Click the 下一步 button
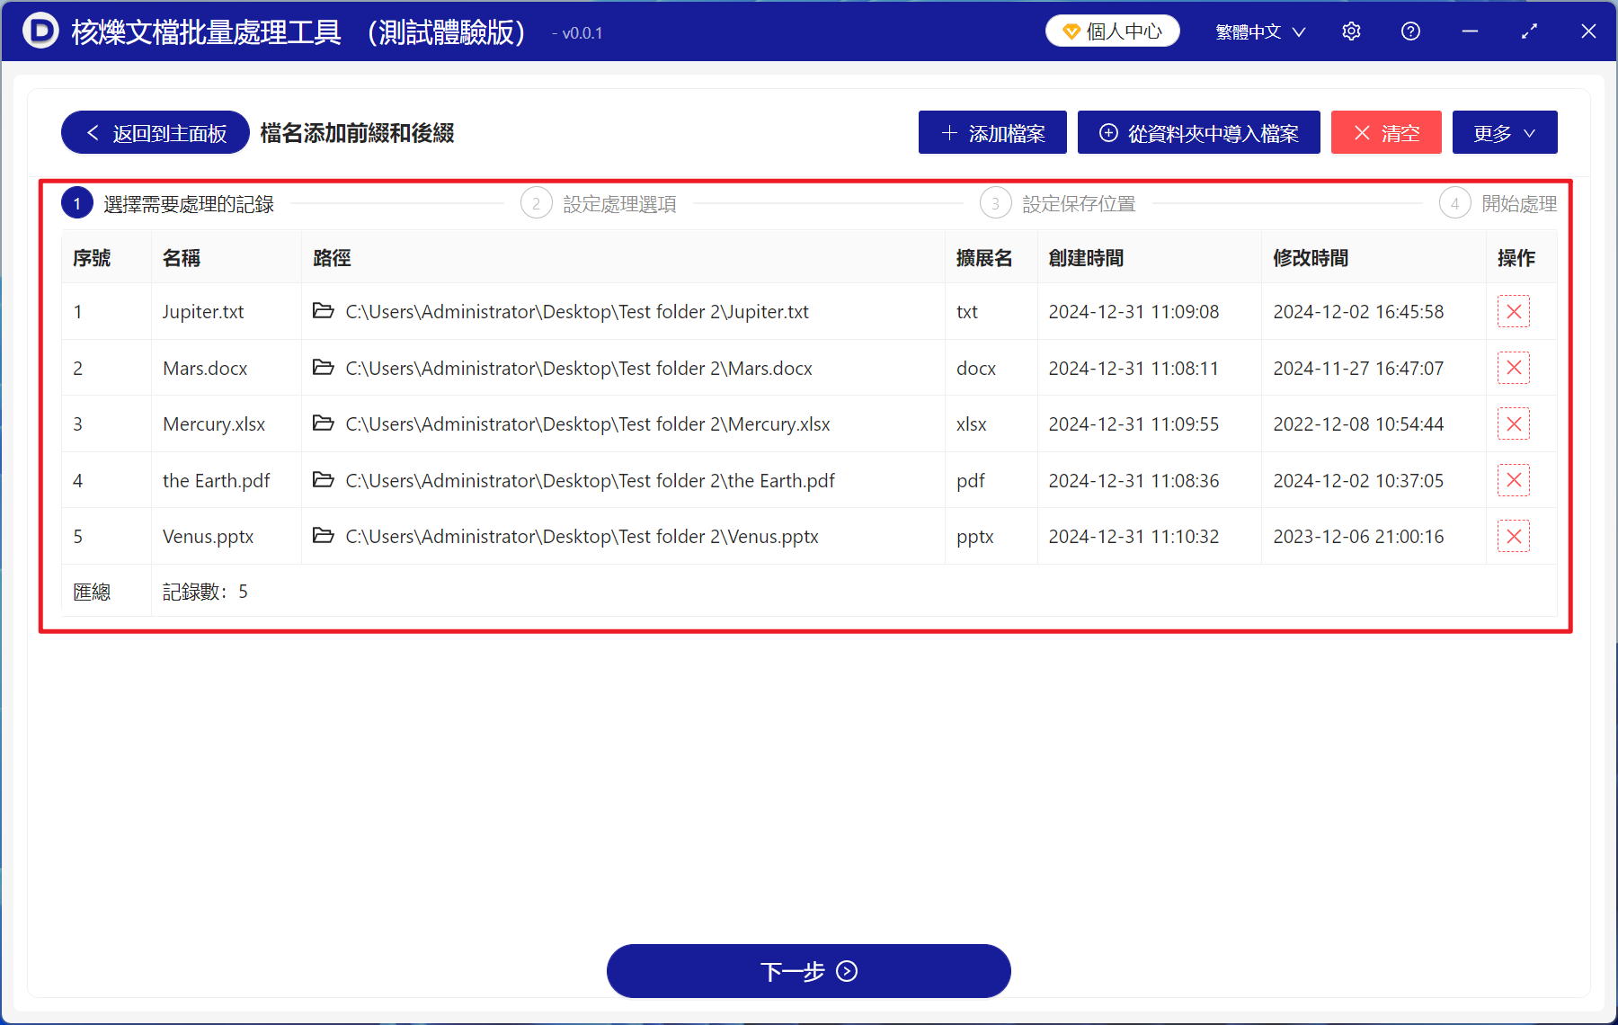The image size is (1618, 1025). [809, 971]
